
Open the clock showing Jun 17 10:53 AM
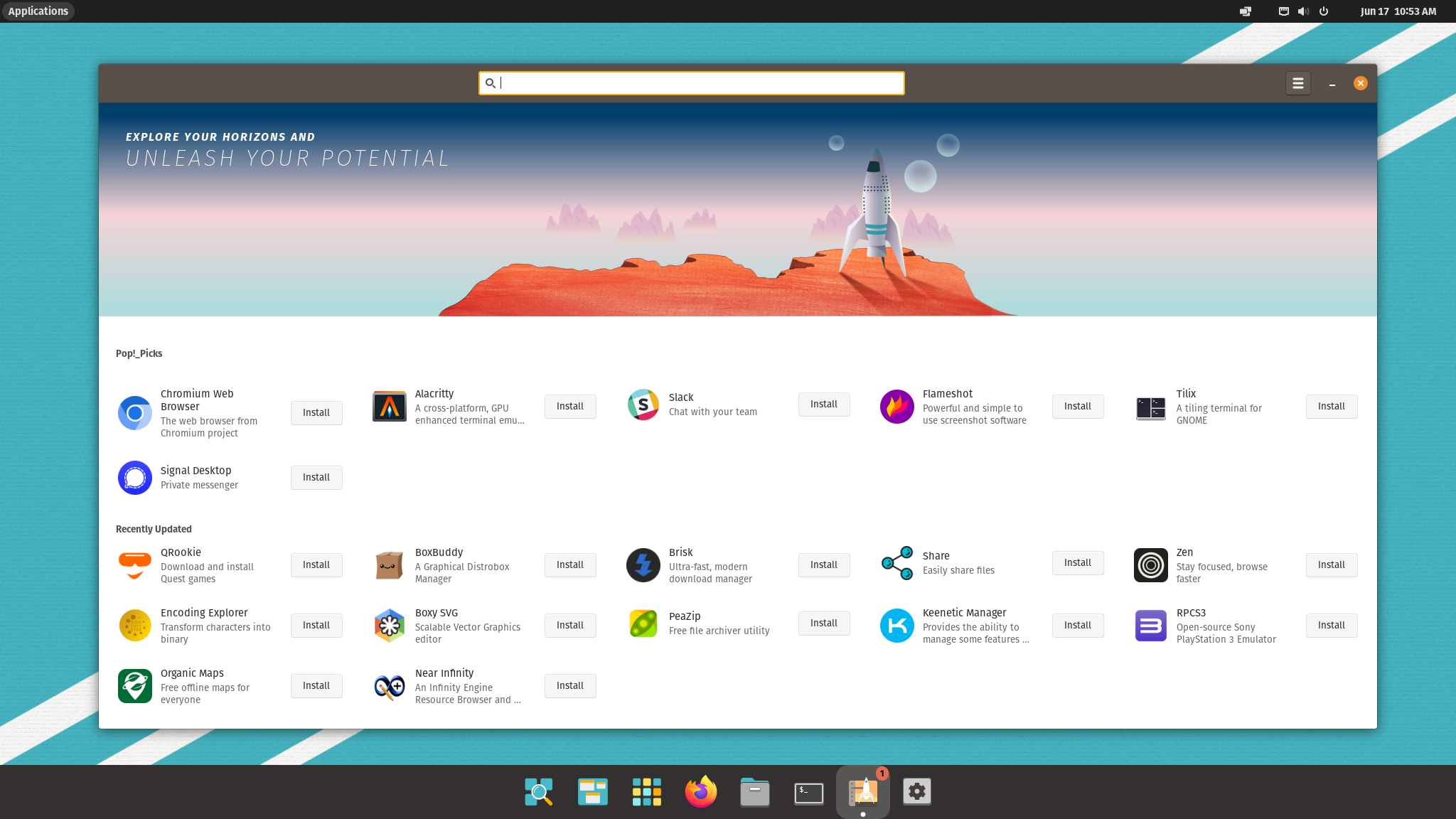click(x=1398, y=11)
